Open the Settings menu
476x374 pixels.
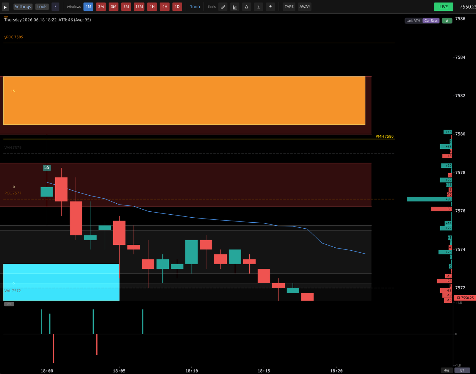(x=23, y=7)
